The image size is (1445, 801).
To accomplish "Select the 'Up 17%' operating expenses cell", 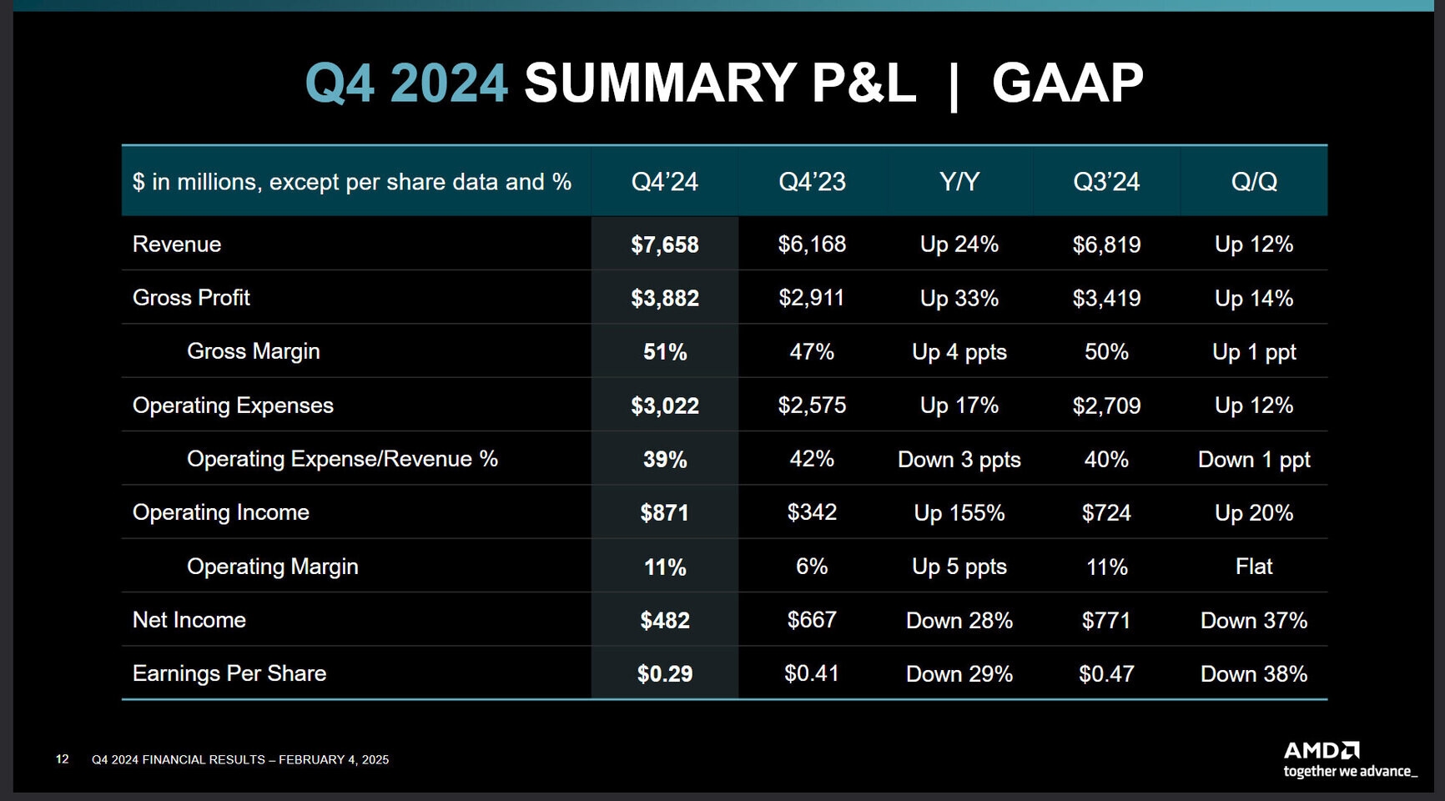I will tap(959, 406).
